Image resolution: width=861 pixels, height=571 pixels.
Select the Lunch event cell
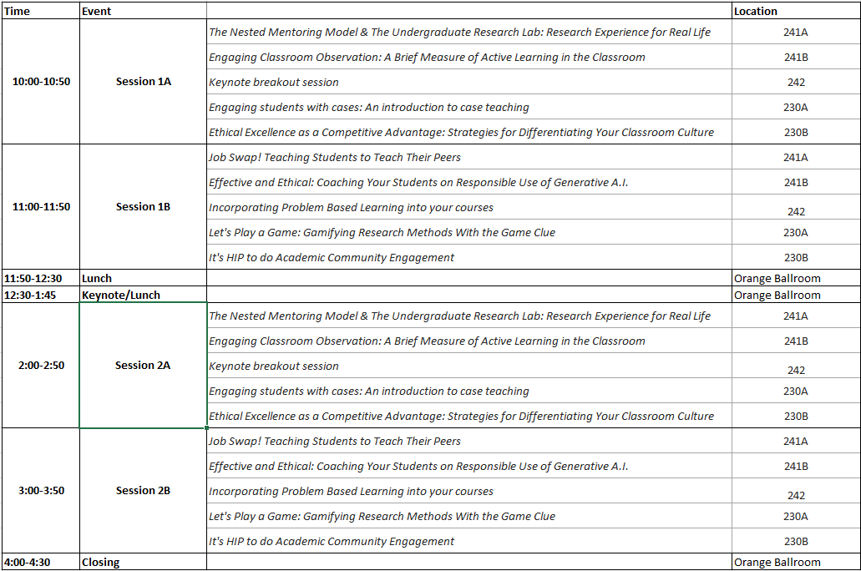(143, 278)
